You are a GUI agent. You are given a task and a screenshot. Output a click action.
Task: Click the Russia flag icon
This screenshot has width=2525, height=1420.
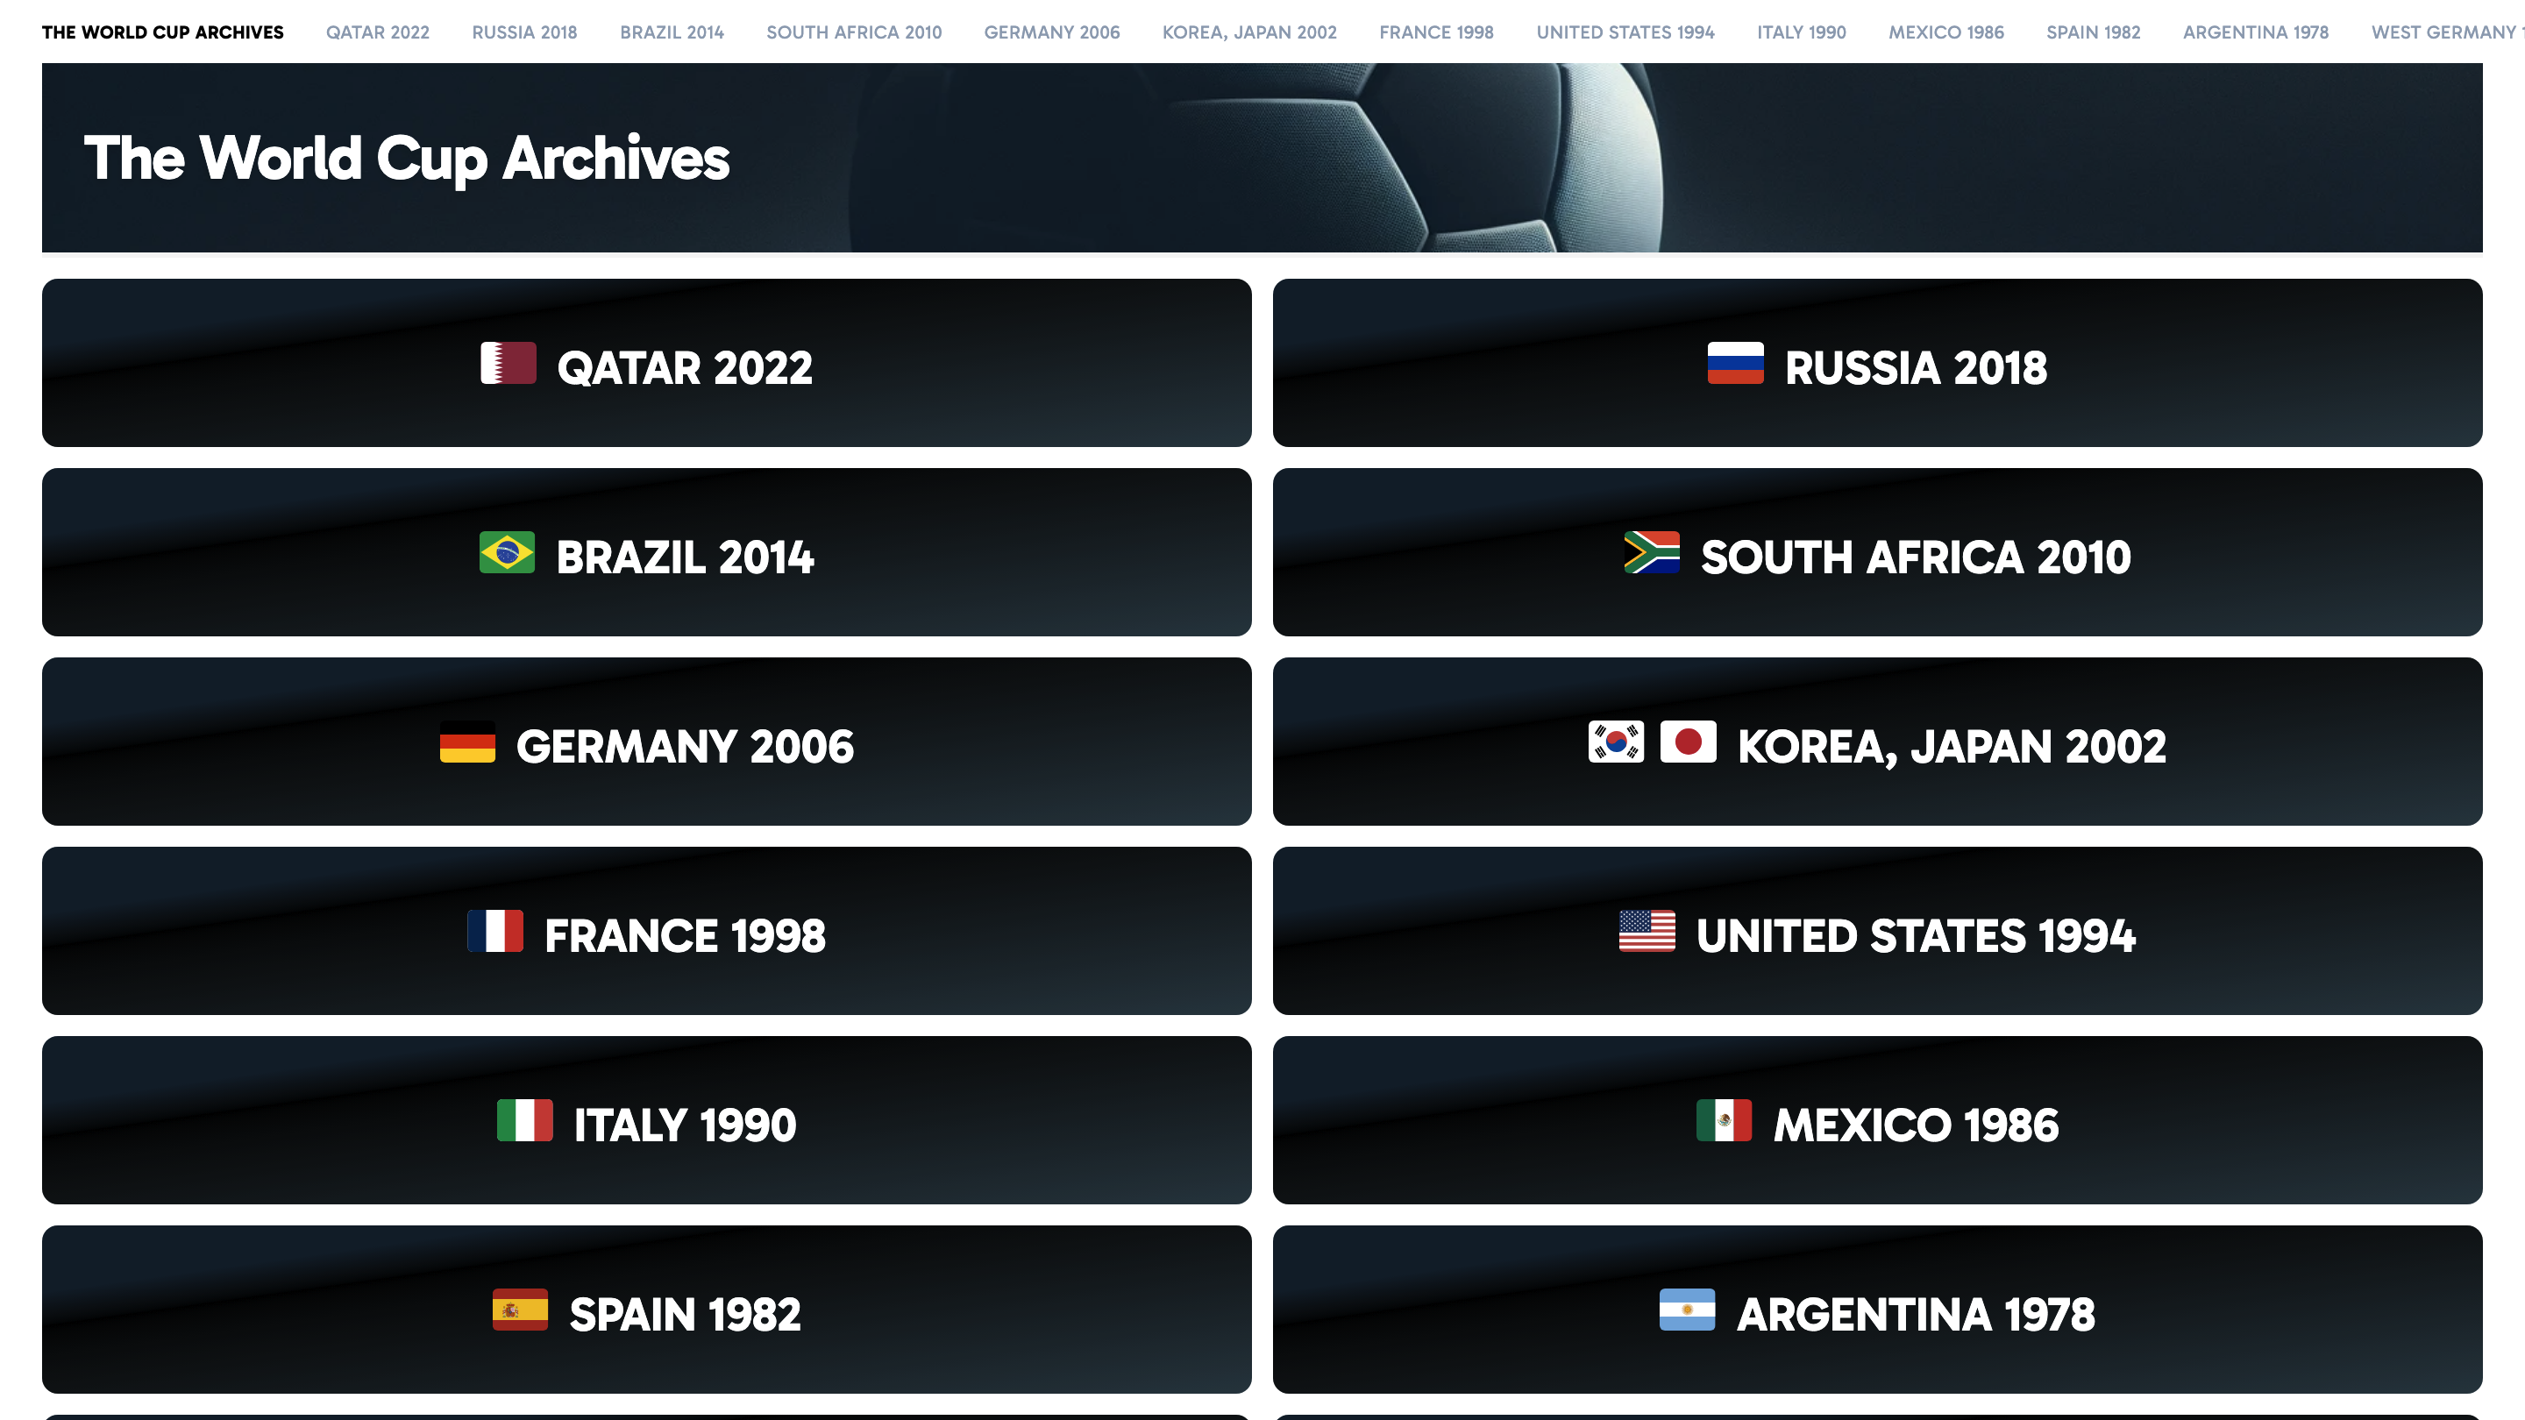click(1737, 365)
